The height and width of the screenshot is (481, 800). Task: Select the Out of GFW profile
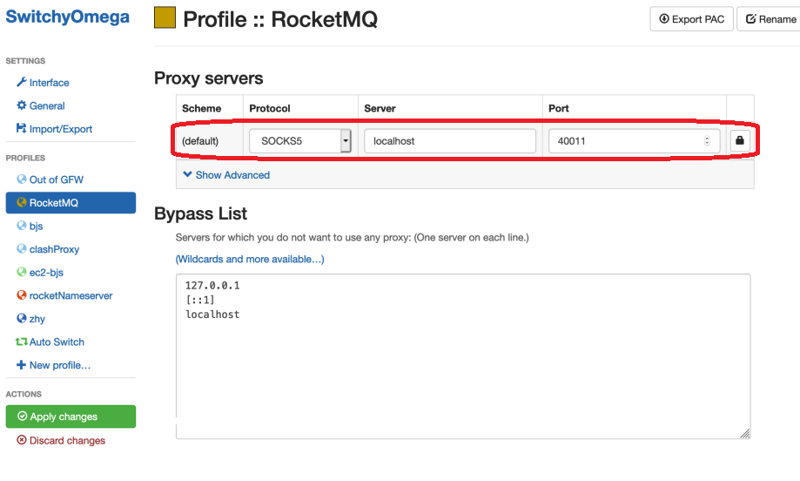click(56, 180)
